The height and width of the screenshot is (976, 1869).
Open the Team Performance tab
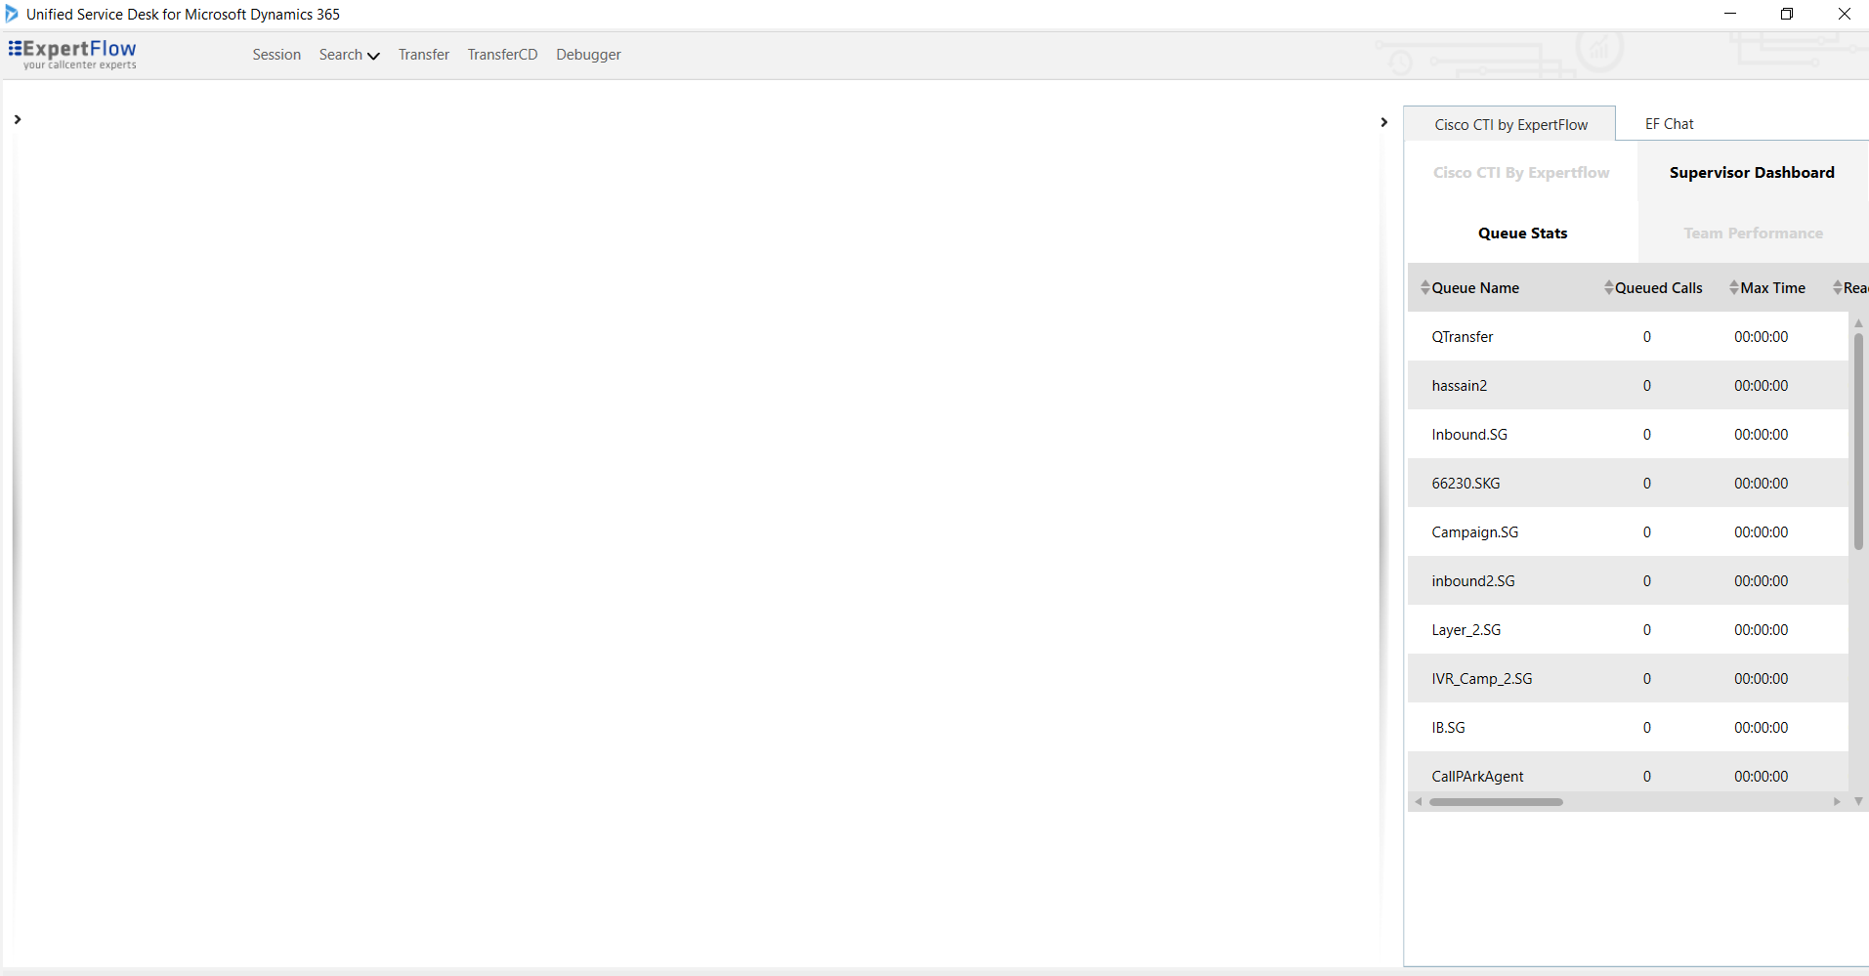(x=1752, y=233)
